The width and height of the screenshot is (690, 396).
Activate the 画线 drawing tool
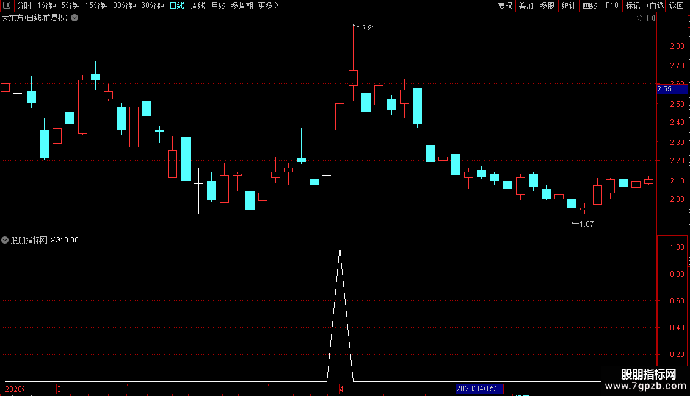pyautogui.click(x=590, y=5)
